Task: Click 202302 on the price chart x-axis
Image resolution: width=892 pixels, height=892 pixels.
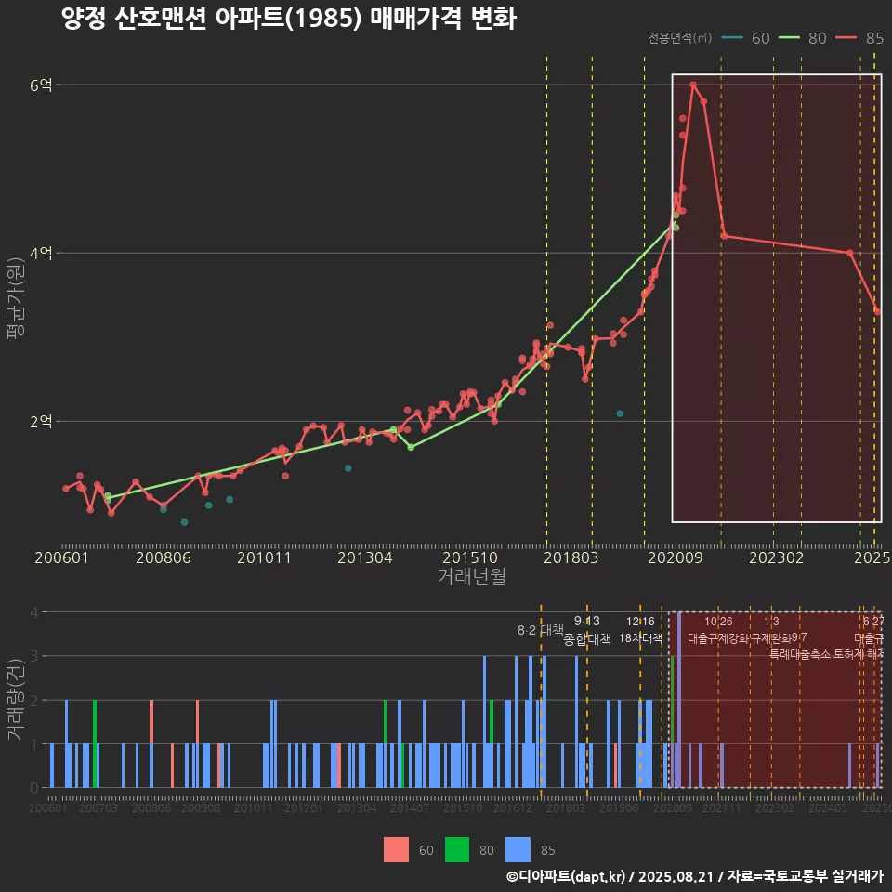Action: [x=777, y=557]
